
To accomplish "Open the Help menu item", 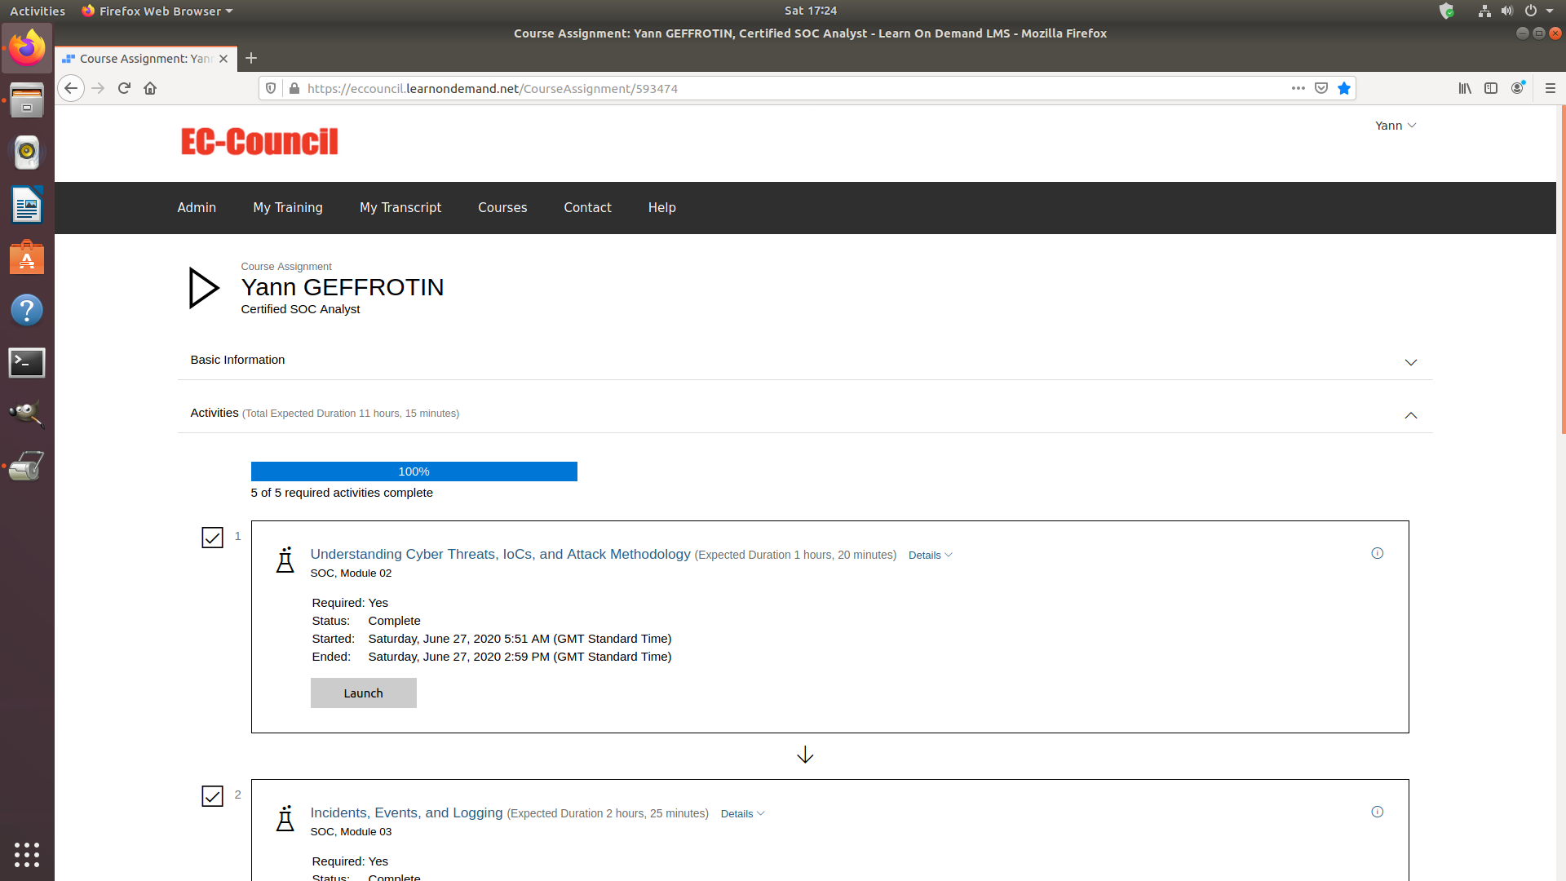I will 661,208.
